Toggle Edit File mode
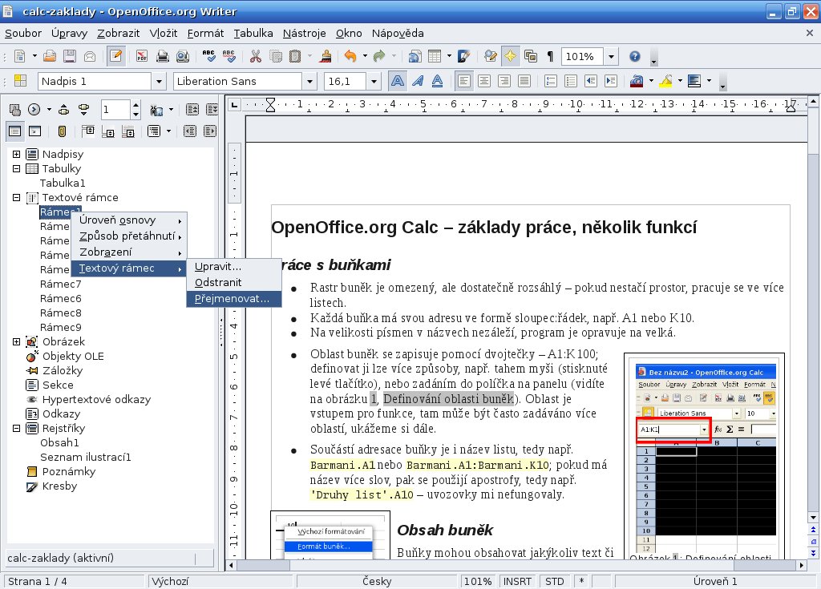Image resolution: width=821 pixels, height=589 pixels. coord(115,56)
